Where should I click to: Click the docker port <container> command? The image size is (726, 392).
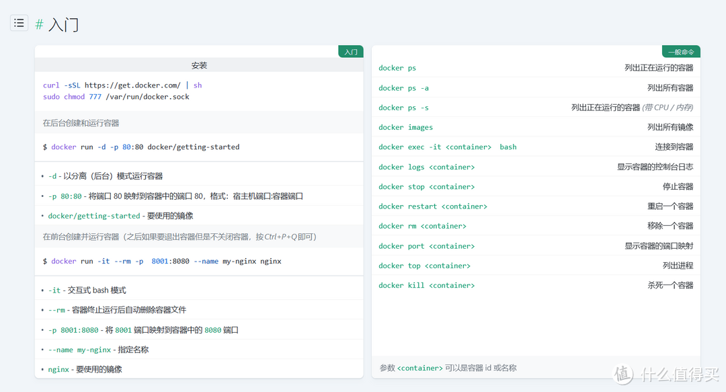coord(426,246)
